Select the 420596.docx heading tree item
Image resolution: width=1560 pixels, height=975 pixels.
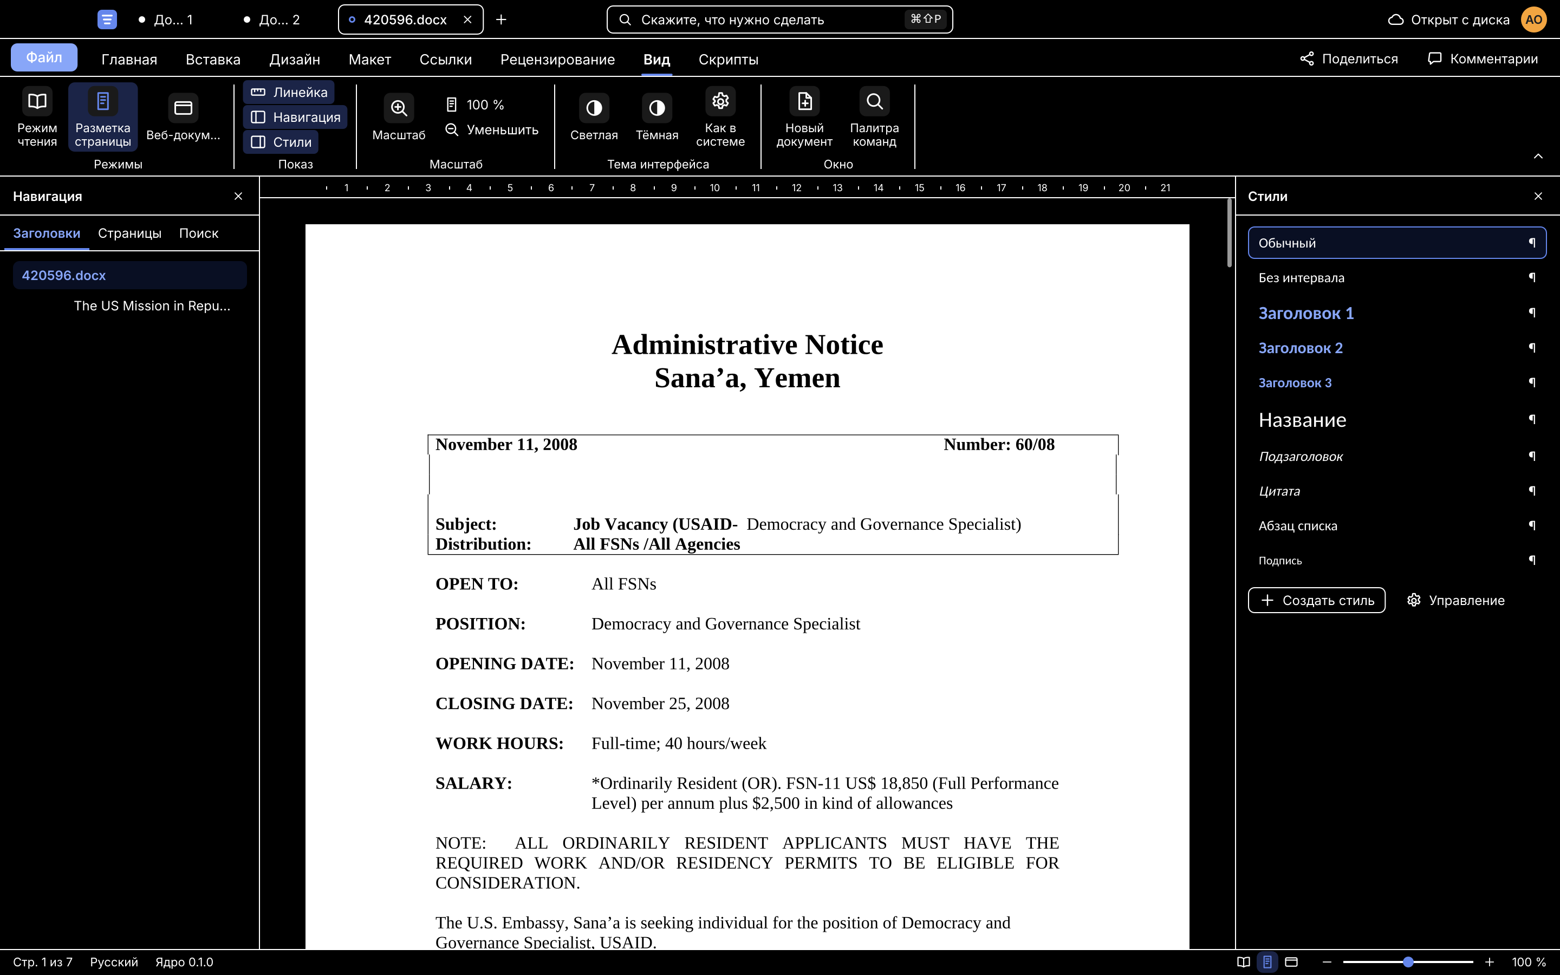(x=129, y=275)
